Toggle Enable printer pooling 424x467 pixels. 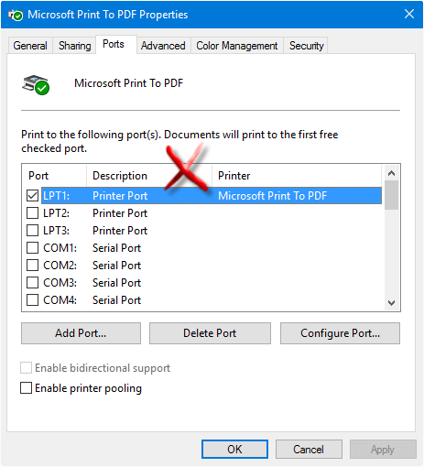[x=26, y=388]
